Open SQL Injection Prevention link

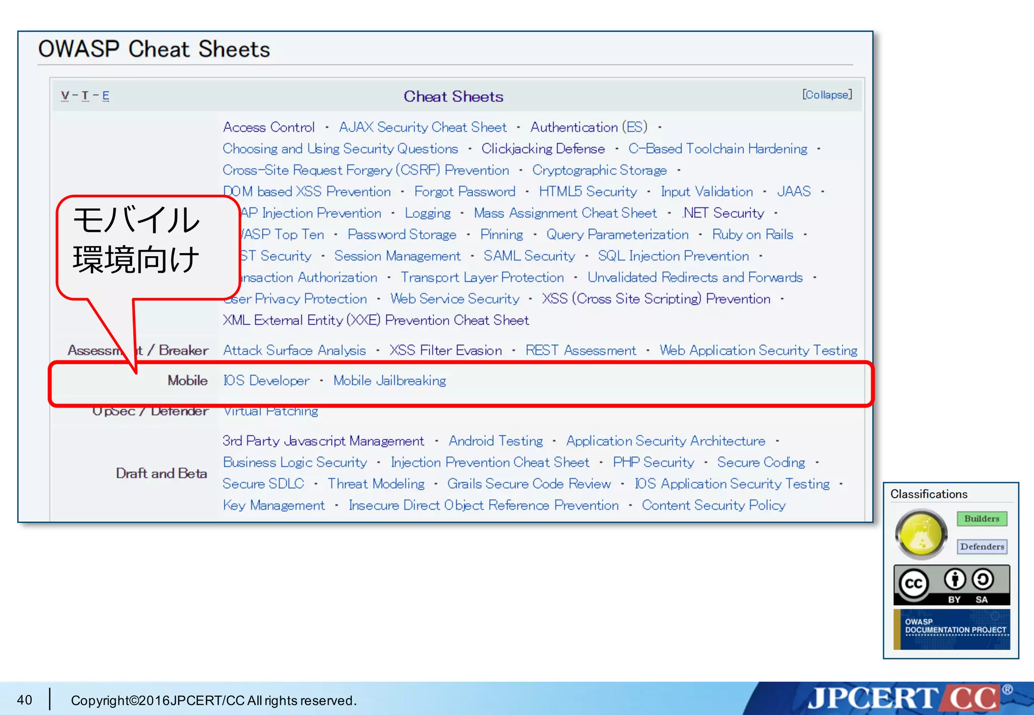[673, 256]
